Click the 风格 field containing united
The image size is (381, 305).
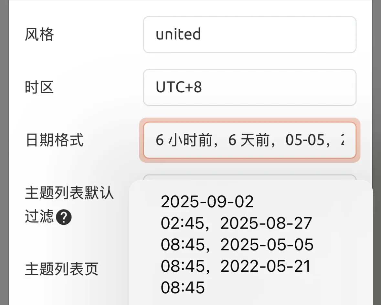[249, 35]
